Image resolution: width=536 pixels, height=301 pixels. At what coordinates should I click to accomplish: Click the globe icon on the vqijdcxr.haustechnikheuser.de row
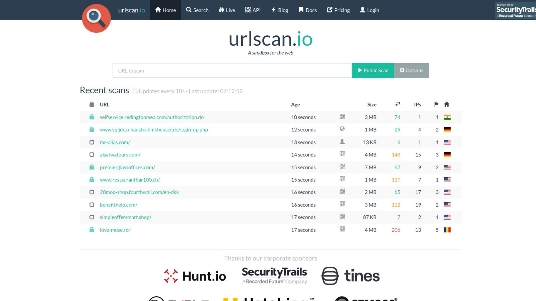[x=342, y=129]
